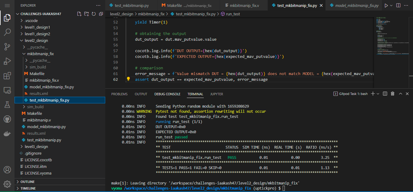Open the Source Control view

click(x=7, y=47)
